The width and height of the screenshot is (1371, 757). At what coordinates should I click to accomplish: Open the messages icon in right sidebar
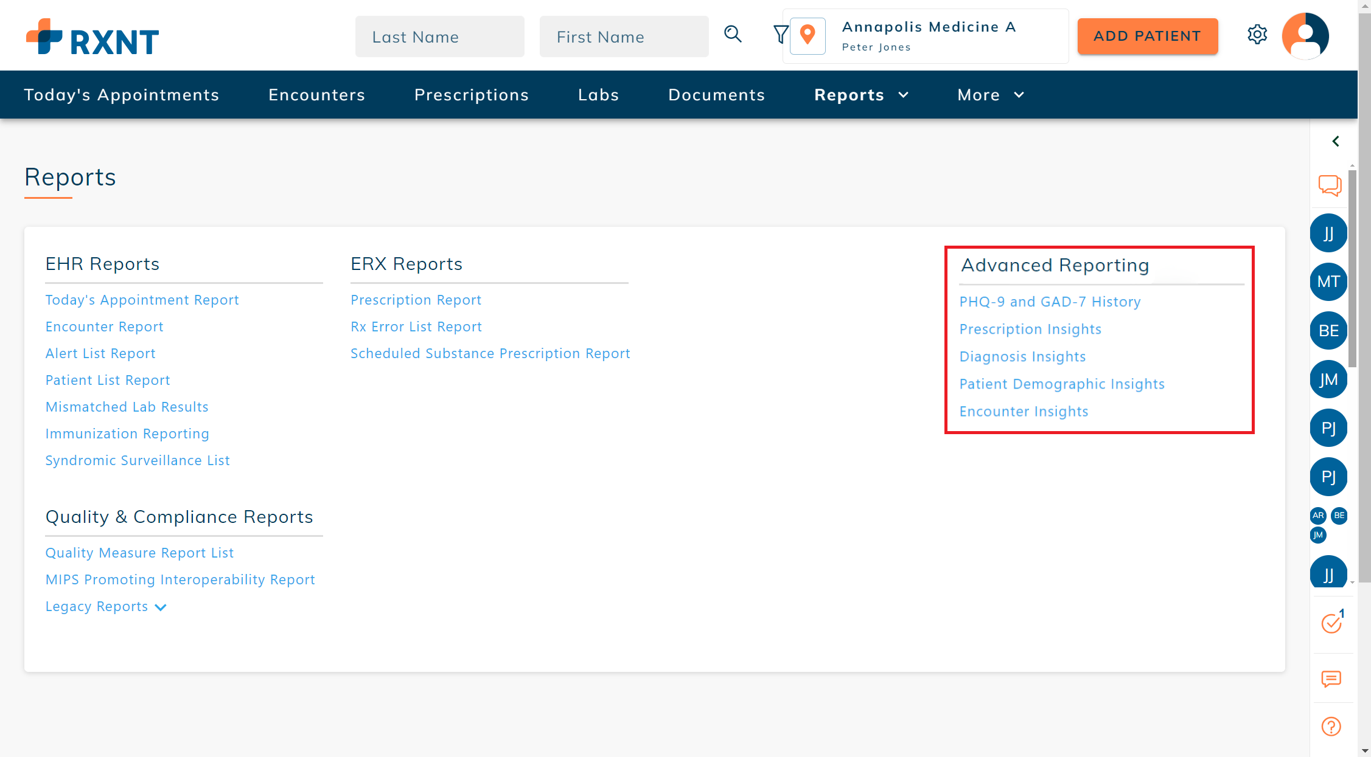click(1331, 679)
